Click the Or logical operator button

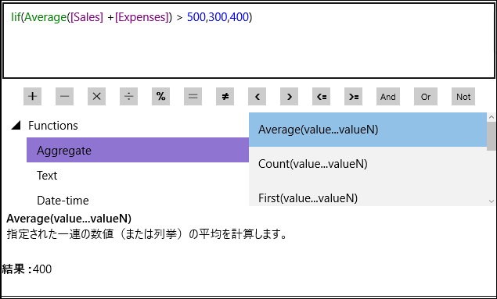click(x=426, y=96)
